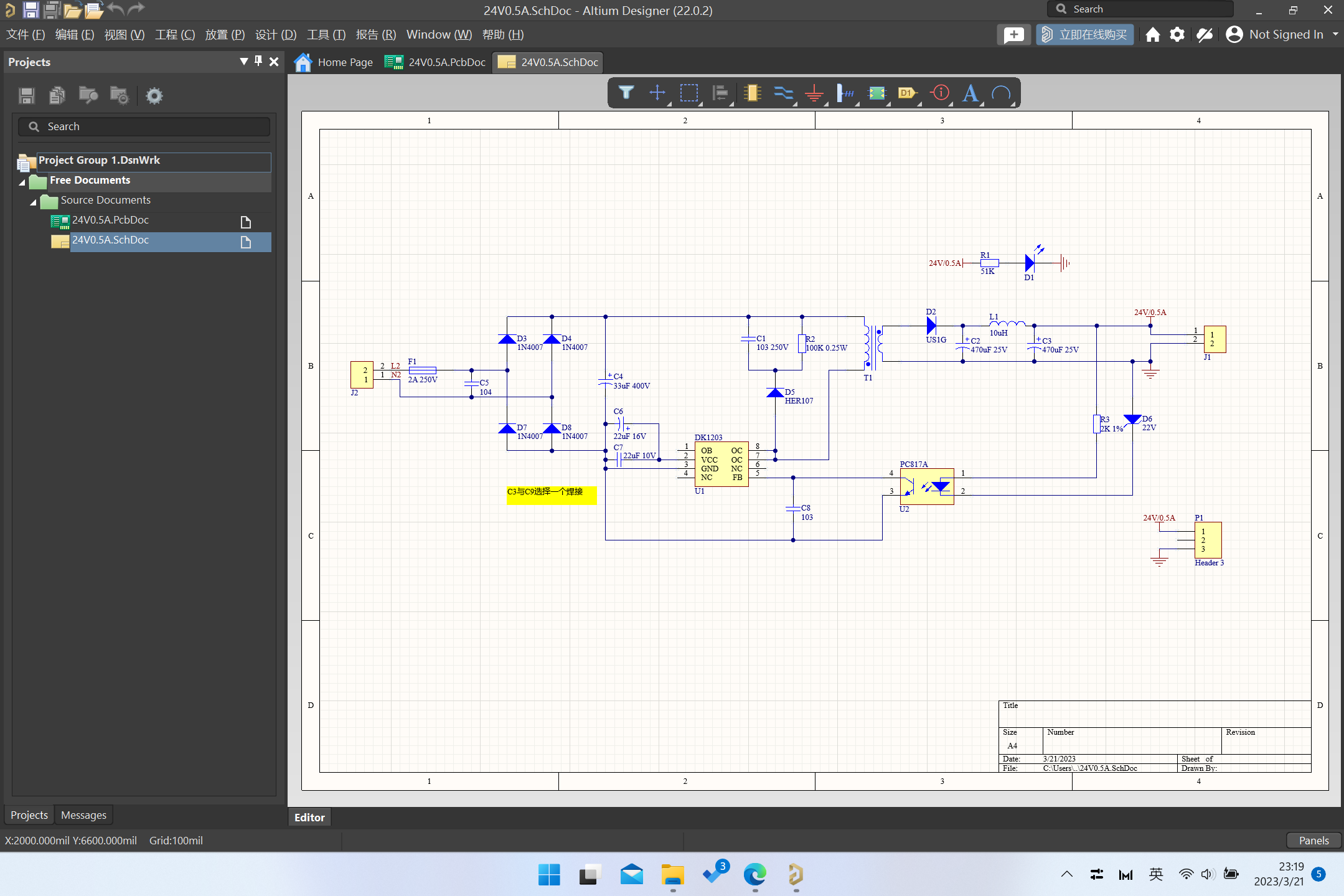Click the top title bar Search field

click(1140, 9)
